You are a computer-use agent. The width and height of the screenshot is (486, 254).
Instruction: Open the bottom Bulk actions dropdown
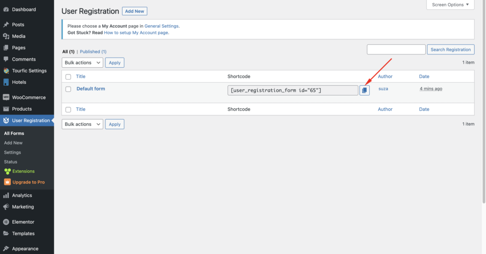point(83,124)
